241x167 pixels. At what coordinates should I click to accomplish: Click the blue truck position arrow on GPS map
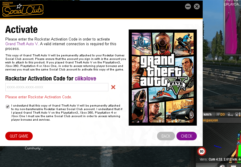238,143
